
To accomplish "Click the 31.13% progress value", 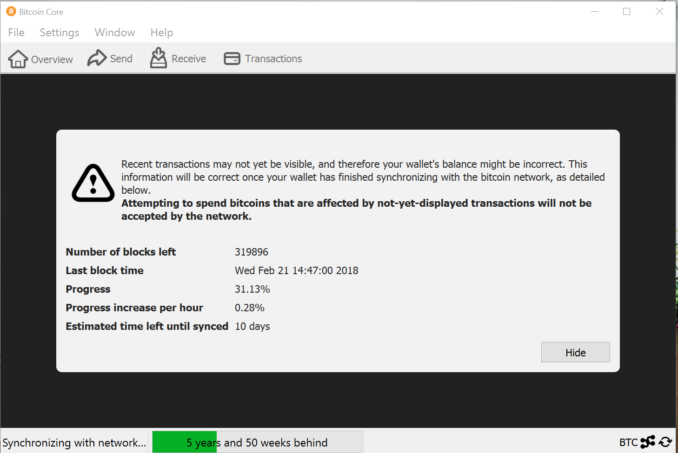I will click(253, 289).
